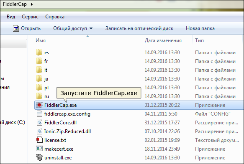Create a folder with Новая папка
This screenshot has height=164, width=244.
pyautogui.click(x=200, y=28)
